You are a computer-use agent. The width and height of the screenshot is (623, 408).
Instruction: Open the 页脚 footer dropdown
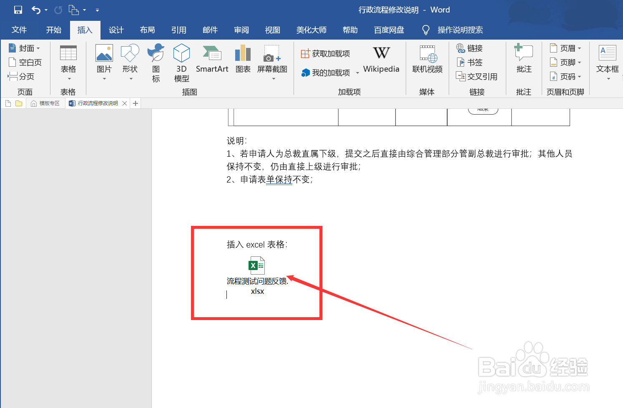pos(565,63)
